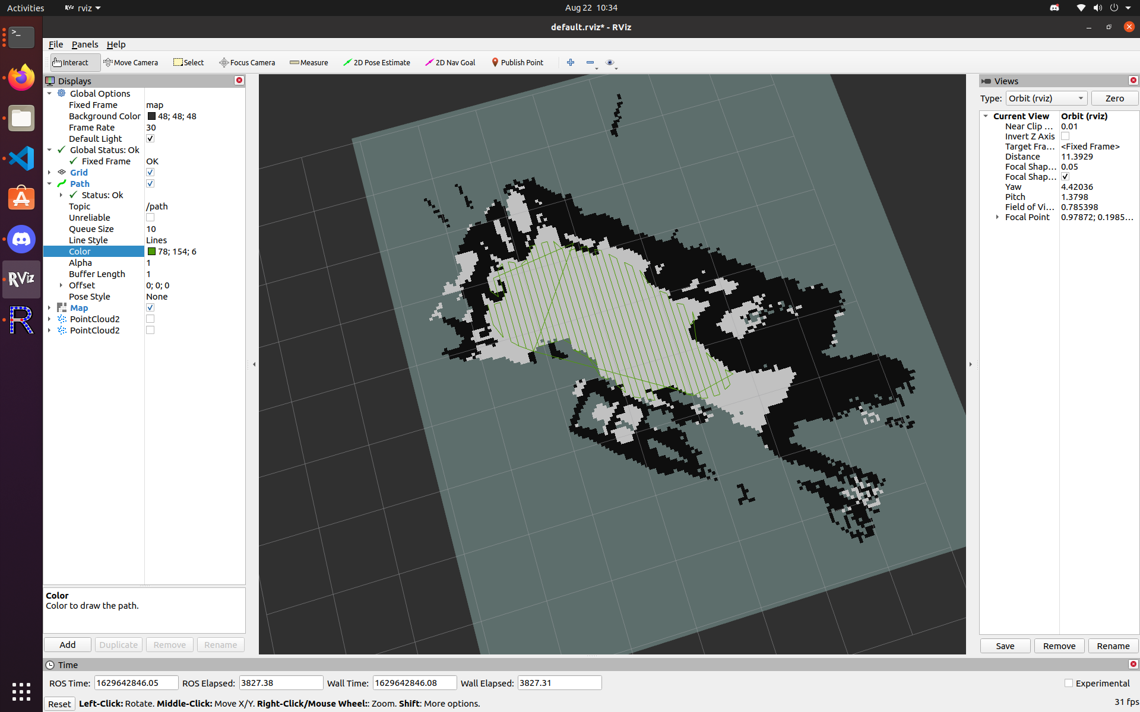Choose the Measure tool
1140x712 pixels.
click(309, 62)
